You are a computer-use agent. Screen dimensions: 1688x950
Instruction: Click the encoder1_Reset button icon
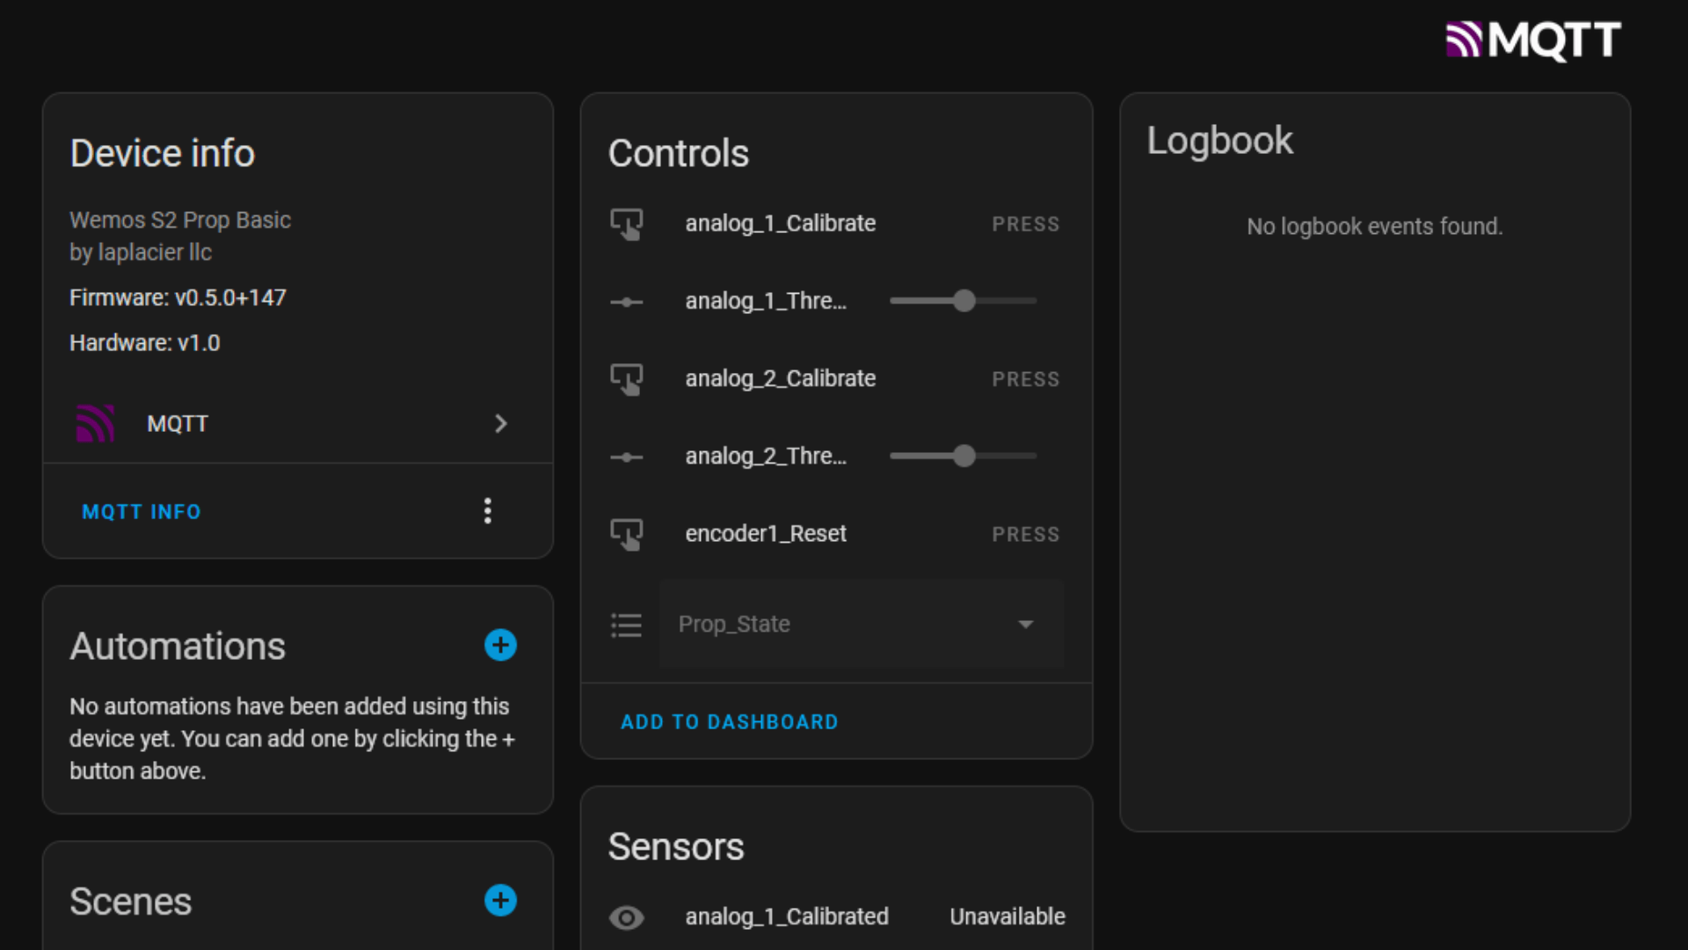(x=627, y=534)
